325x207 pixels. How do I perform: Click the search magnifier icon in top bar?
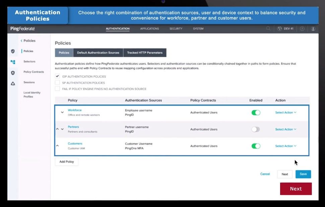point(268,28)
